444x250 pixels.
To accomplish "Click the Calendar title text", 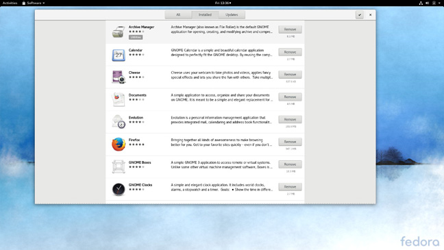I will 136,50.
